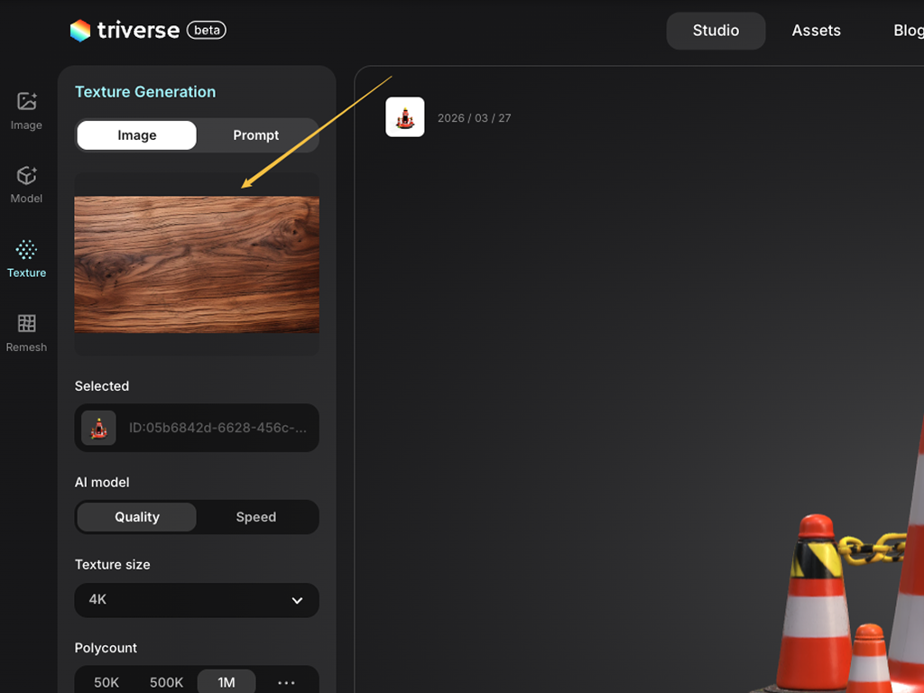Click the wood texture reference image
The image size is (924, 693).
tap(197, 264)
